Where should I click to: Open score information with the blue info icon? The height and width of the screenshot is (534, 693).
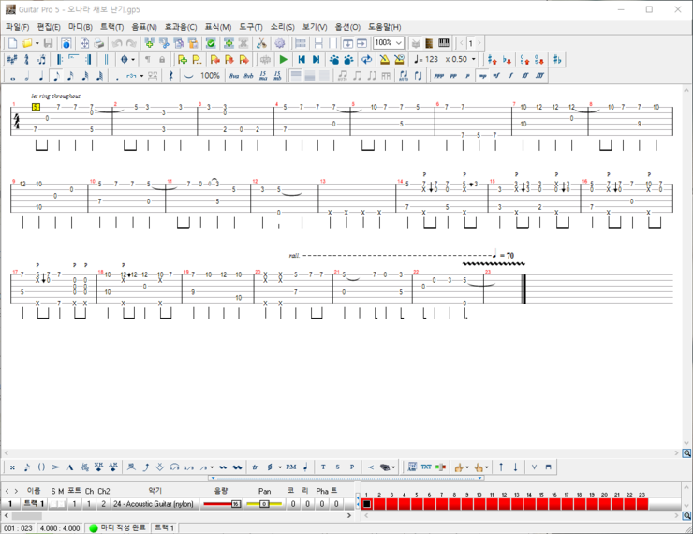pyautogui.click(x=66, y=43)
